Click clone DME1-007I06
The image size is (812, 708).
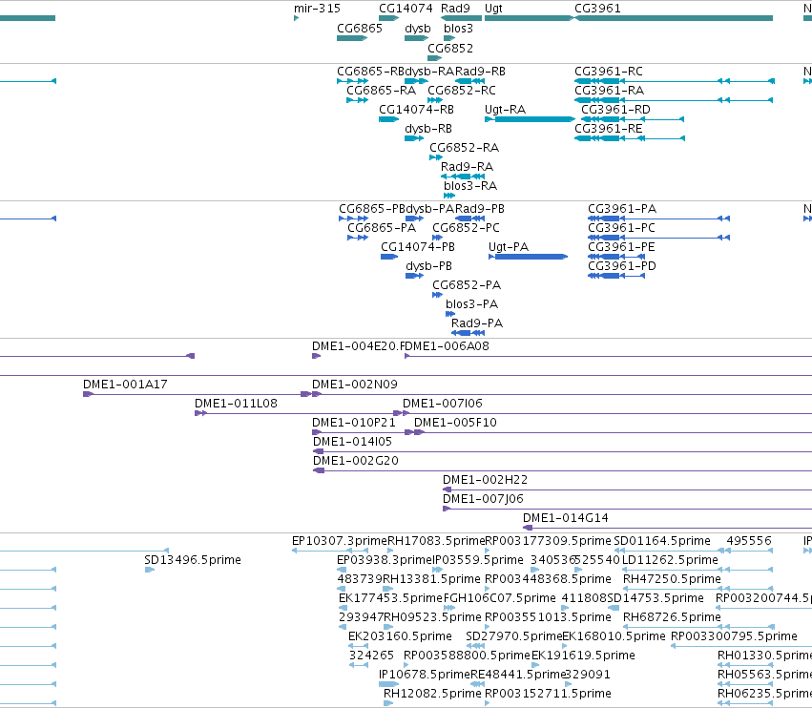pyautogui.click(x=442, y=404)
